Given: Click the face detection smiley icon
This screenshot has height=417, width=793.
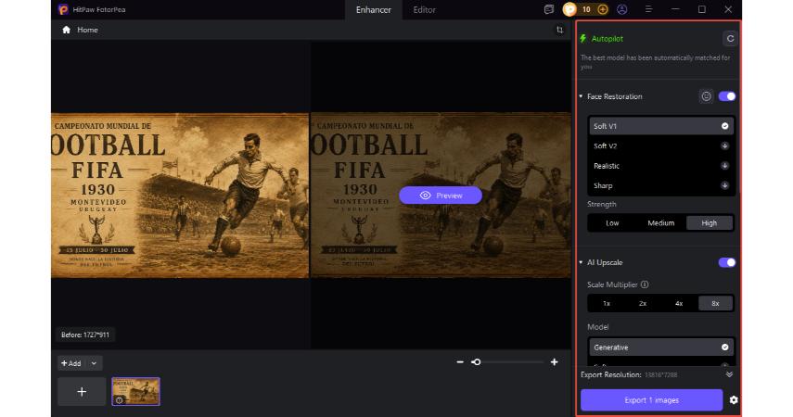Looking at the screenshot, I should click(706, 96).
